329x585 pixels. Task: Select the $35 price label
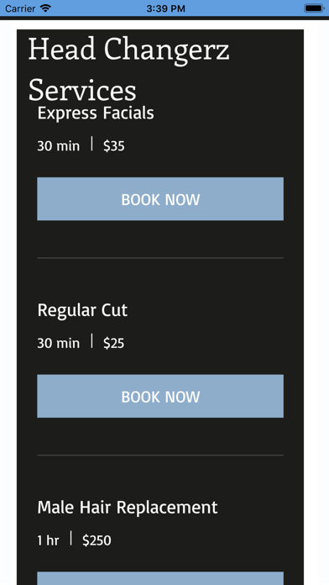point(114,146)
